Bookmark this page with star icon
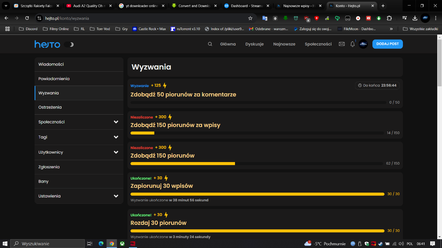This screenshot has width=442, height=248. click(250, 18)
